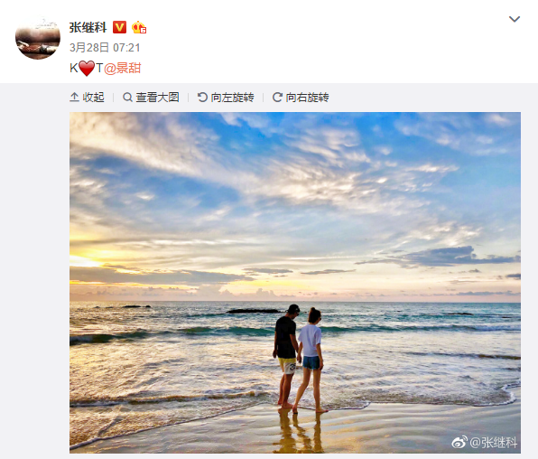Click the magnifier icon beside 查看大图
The width and height of the screenshot is (538, 459).
coord(127,98)
